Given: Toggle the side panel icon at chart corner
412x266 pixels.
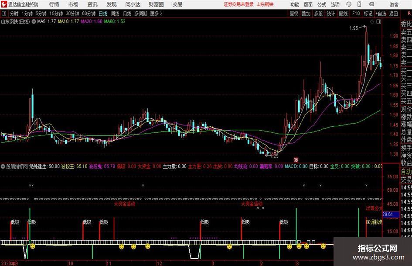Looking at the screenshot, I should point(378,22).
